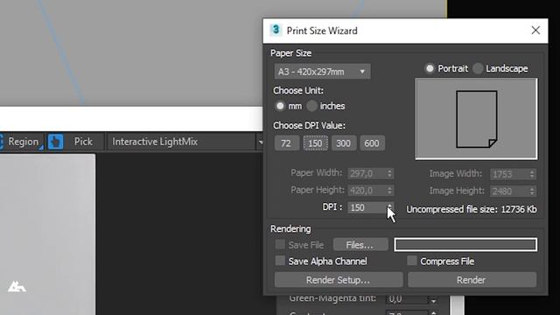Screen dimensions: 560x315
Task: Enable Compress File checkbox
Action: click(412, 261)
